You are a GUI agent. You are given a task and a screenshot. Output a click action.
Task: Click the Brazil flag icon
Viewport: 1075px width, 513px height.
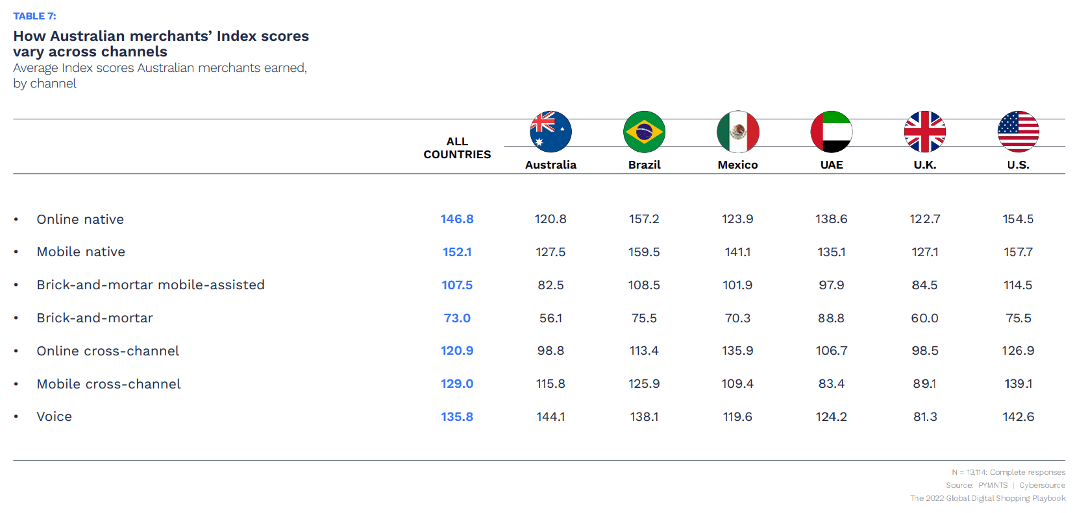pyautogui.click(x=644, y=132)
